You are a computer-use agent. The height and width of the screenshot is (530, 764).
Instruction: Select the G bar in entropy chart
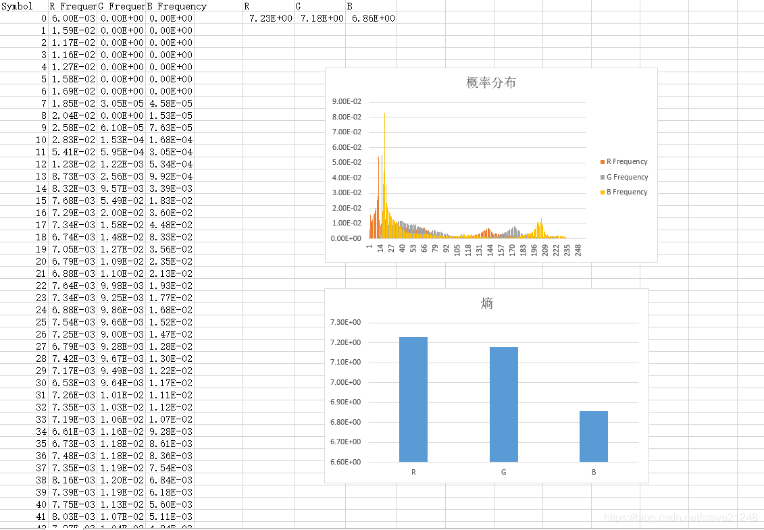[504, 404]
